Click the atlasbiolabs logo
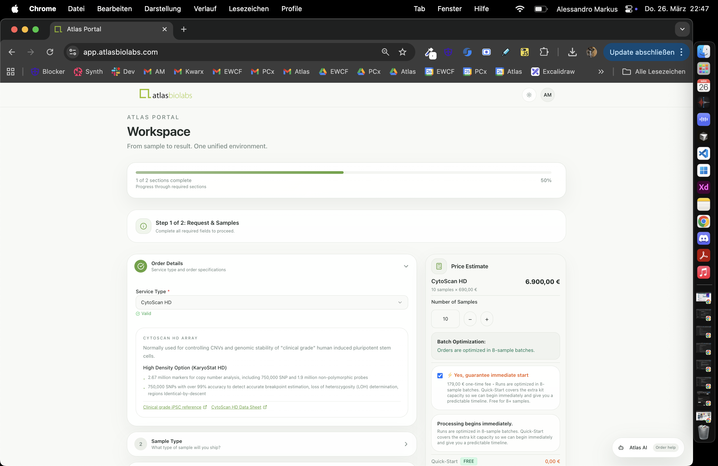 (166, 94)
